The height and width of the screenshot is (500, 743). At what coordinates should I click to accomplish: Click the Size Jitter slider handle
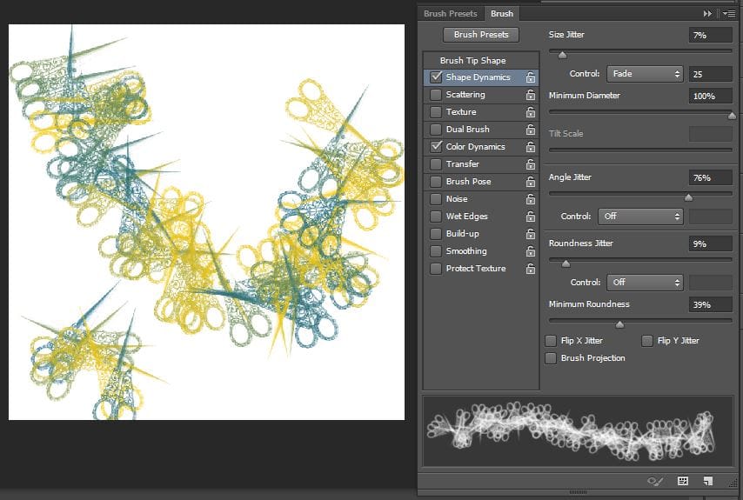pyautogui.click(x=562, y=55)
